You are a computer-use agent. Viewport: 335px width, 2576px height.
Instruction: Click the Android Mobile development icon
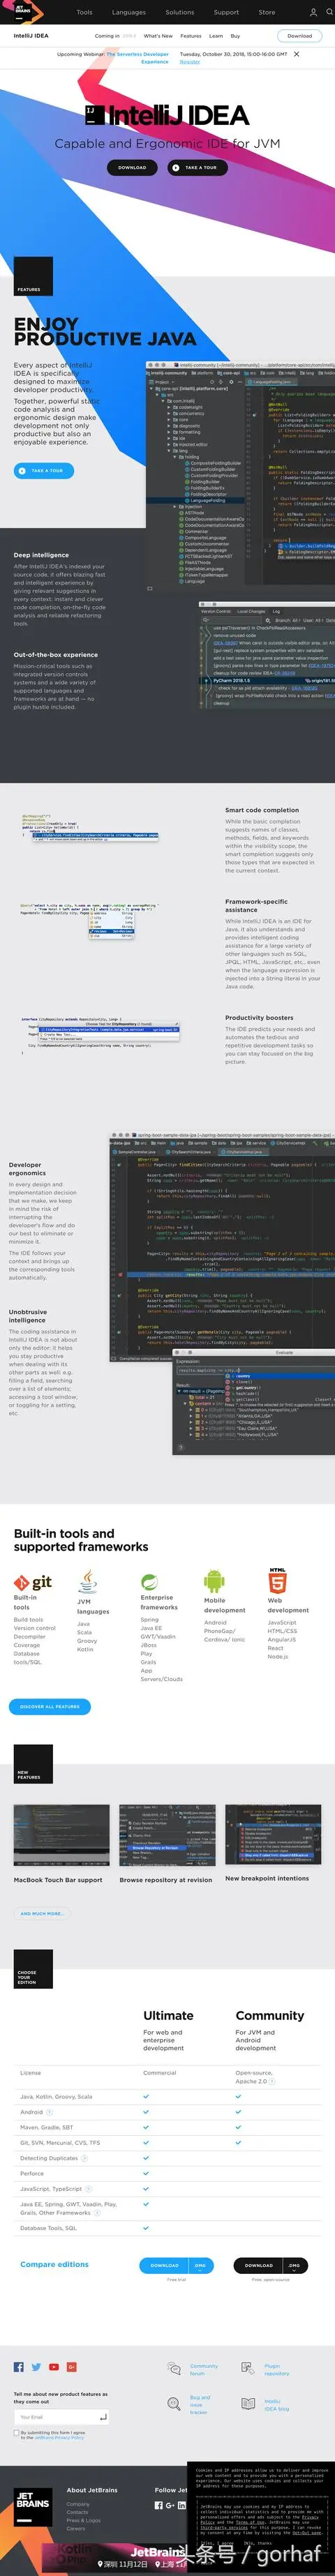[x=214, y=1581]
